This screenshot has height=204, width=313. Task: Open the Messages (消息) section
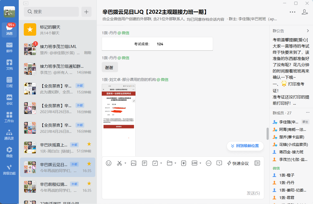coord(9,30)
